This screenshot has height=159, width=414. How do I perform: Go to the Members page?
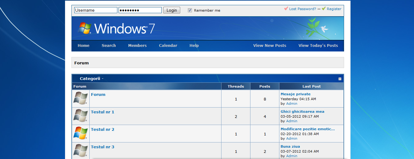(137, 45)
